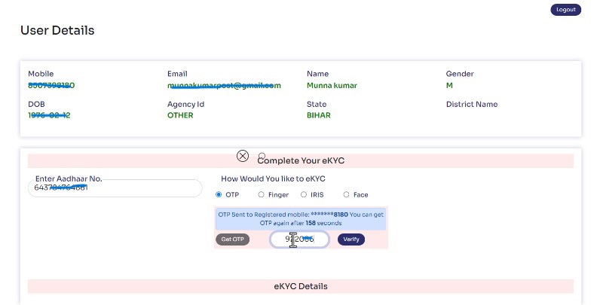Log out using the Logout button
Screen dimensions: 597x305
coord(566,10)
